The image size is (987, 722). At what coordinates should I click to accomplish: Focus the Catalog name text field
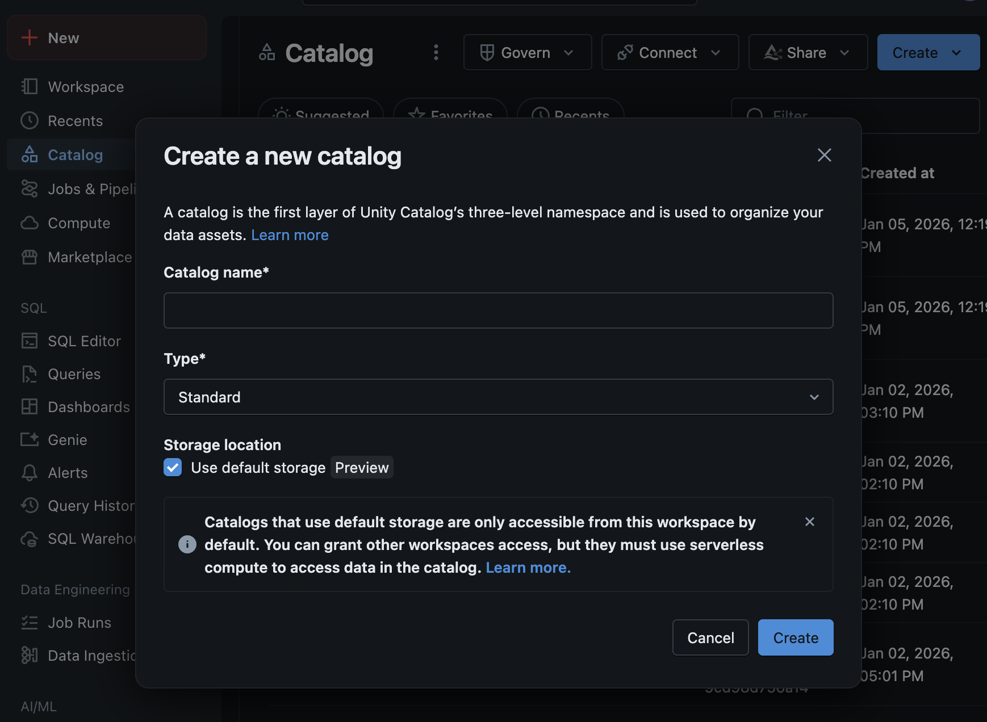tap(498, 310)
